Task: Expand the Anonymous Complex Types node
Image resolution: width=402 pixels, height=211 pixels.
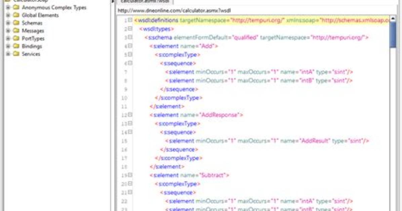Action: pos(8,7)
